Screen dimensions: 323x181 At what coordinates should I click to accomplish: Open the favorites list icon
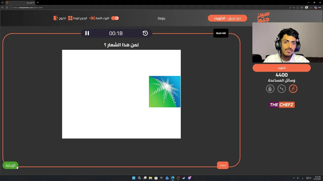[302, 8]
